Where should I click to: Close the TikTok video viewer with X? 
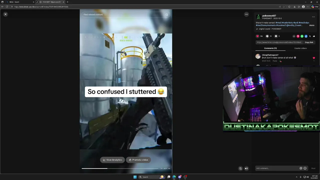[5, 14]
